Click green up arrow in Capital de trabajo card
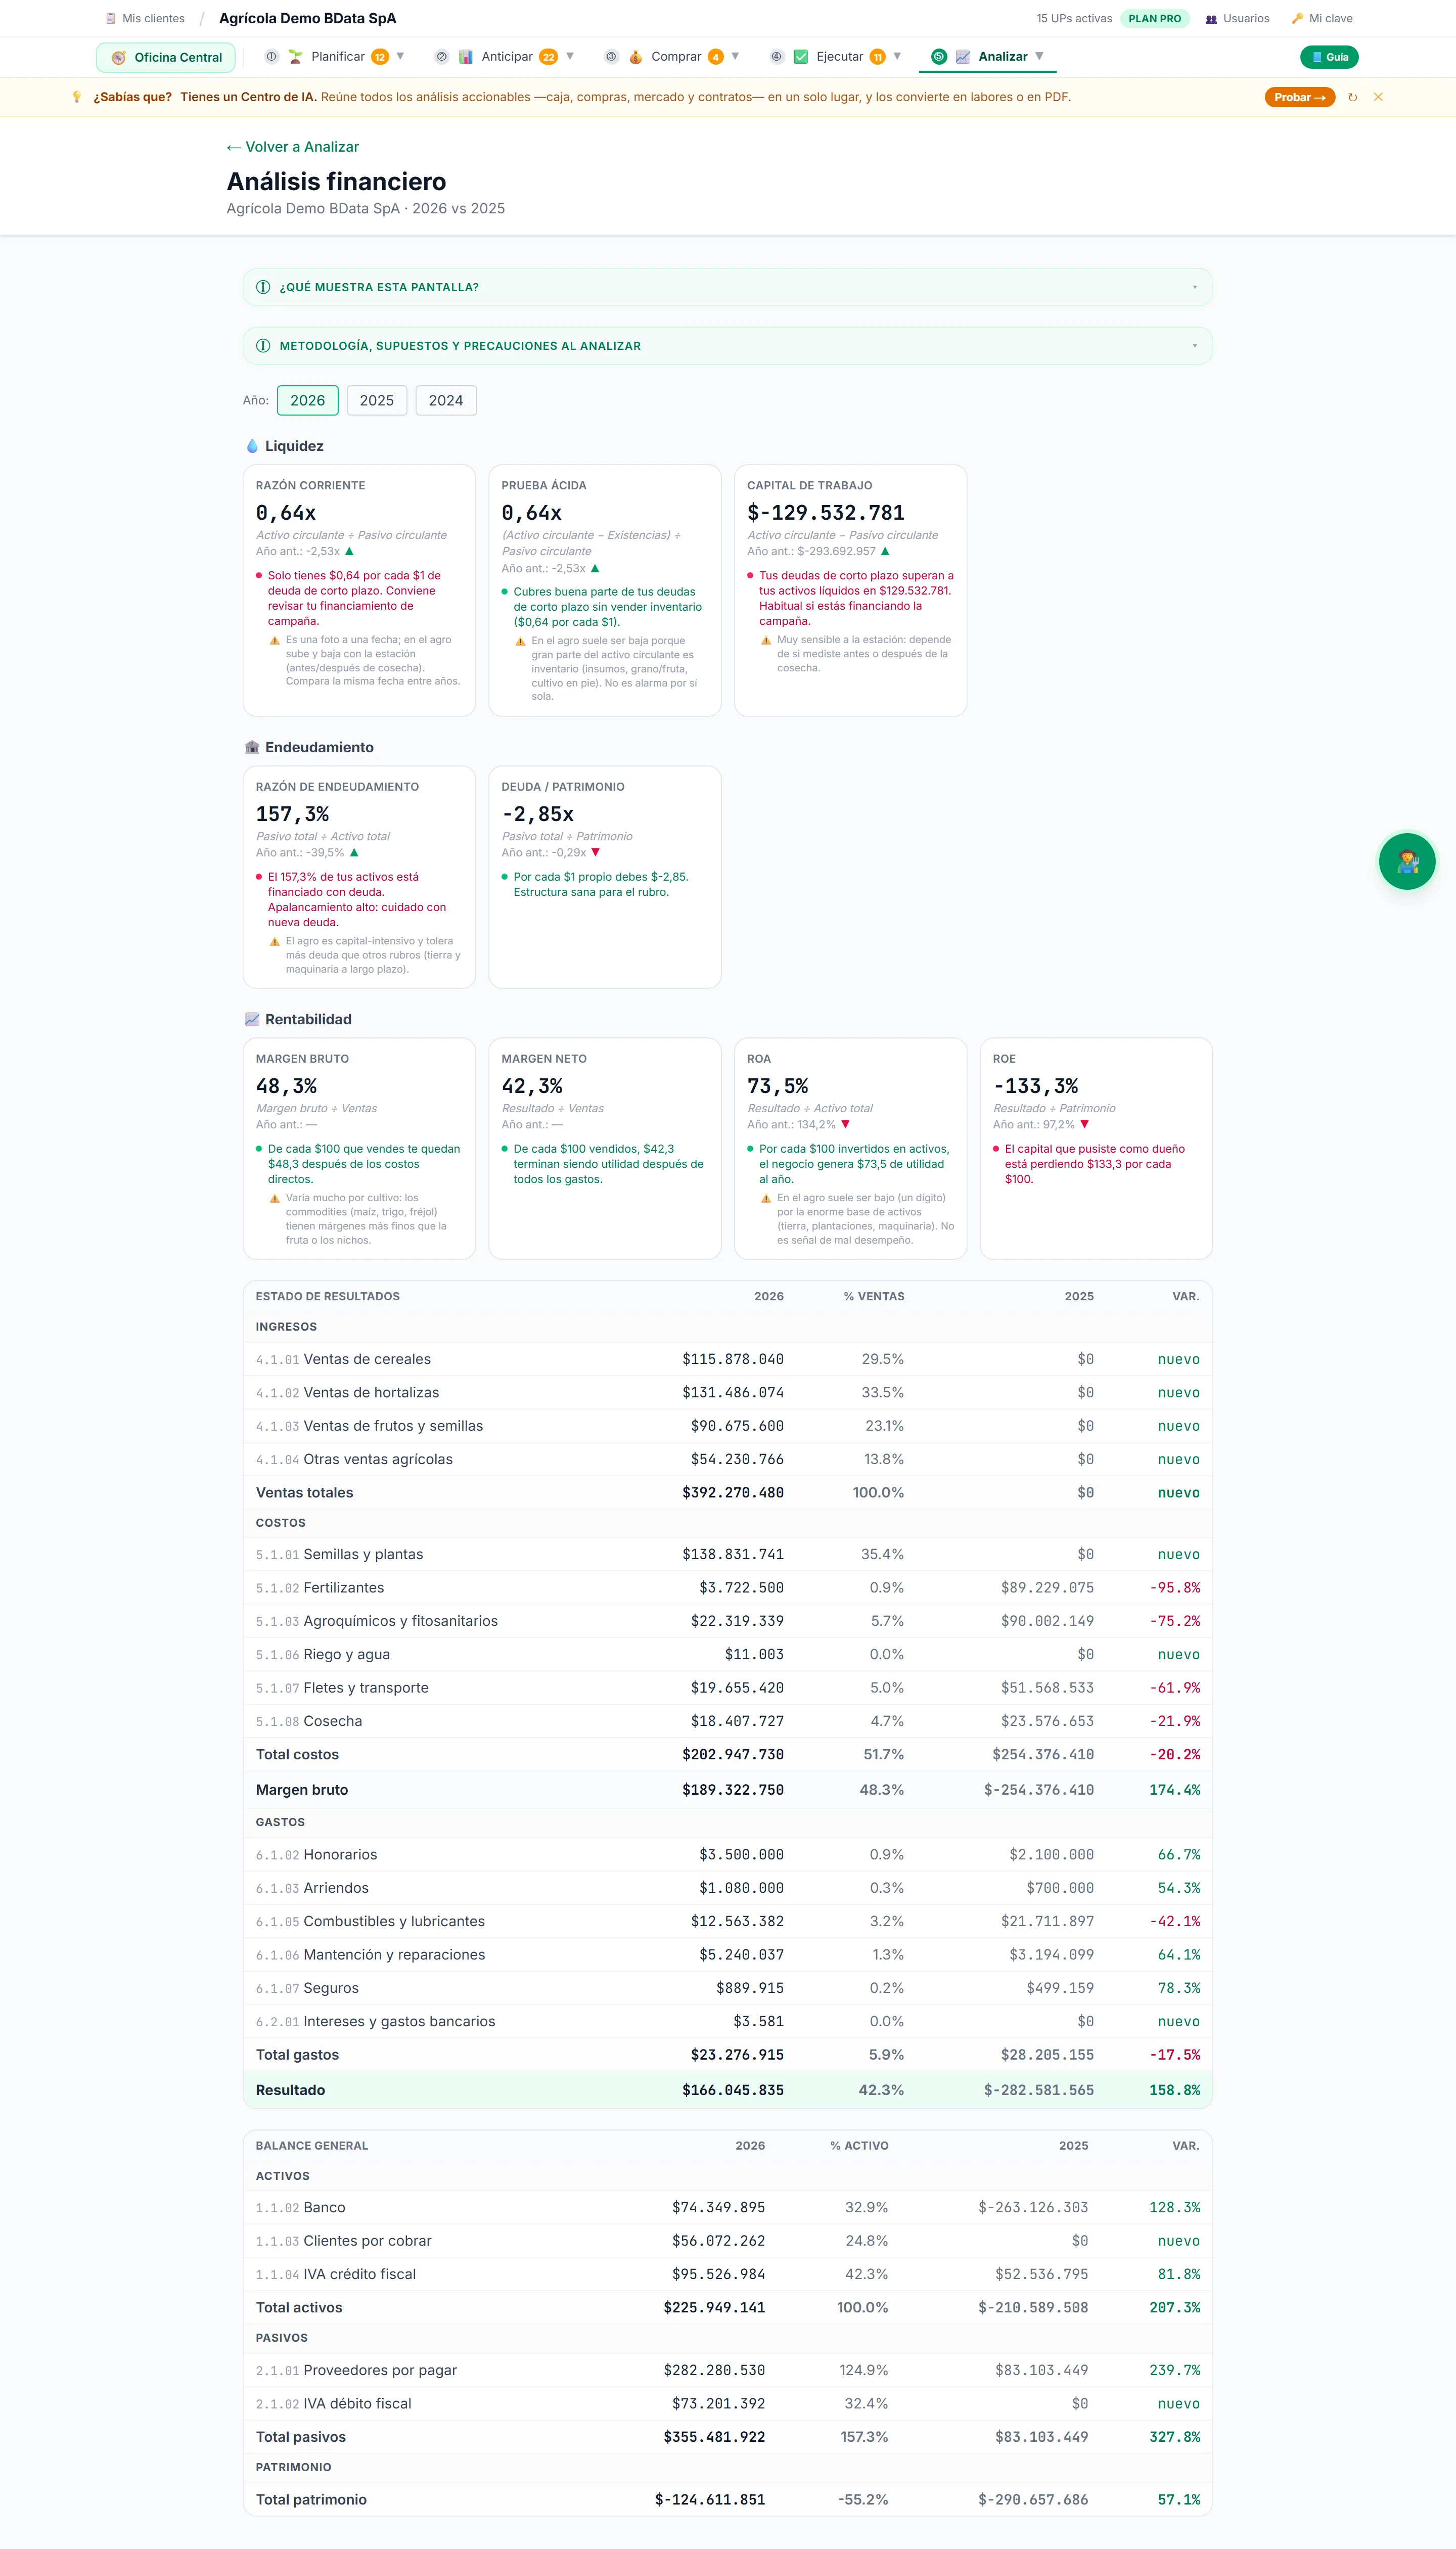1456x2549 pixels. coord(885,551)
